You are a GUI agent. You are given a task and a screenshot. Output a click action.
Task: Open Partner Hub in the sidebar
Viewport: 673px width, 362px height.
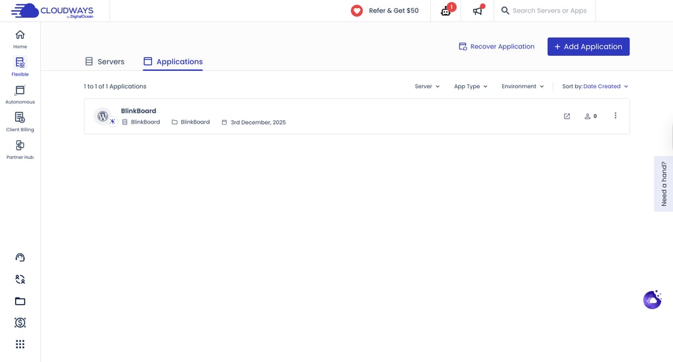[x=20, y=150]
